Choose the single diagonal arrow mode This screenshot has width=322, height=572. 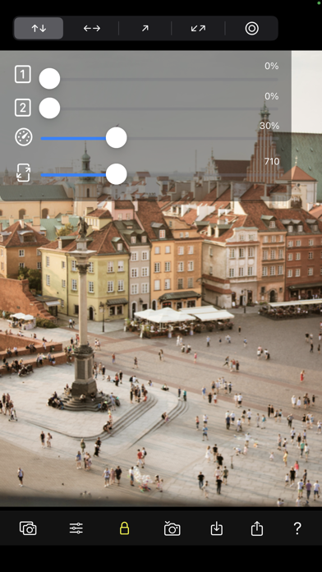click(145, 29)
